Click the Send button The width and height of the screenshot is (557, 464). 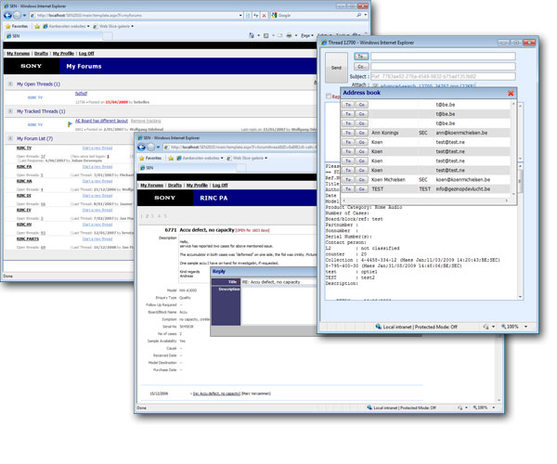pyautogui.click(x=336, y=68)
